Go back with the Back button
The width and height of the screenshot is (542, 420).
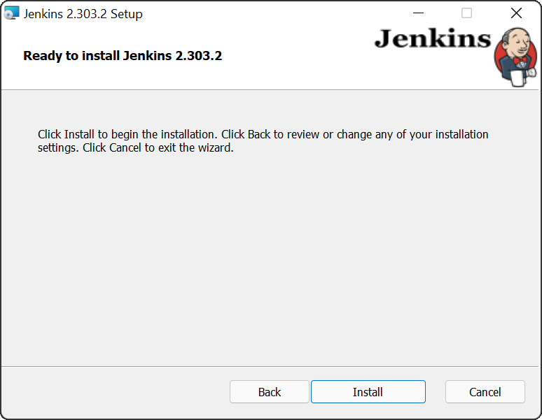pos(270,392)
